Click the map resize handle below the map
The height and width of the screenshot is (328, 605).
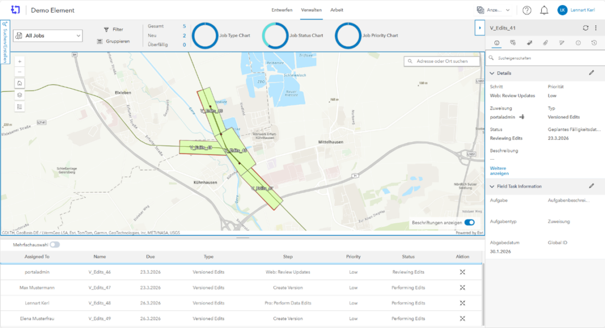pyautogui.click(x=243, y=238)
